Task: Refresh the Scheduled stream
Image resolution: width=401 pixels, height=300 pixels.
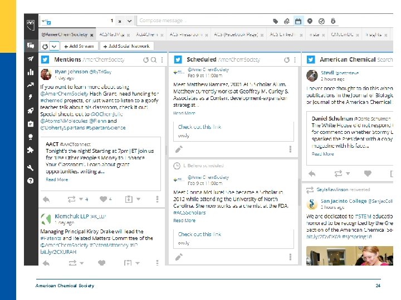Action: (287, 59)
